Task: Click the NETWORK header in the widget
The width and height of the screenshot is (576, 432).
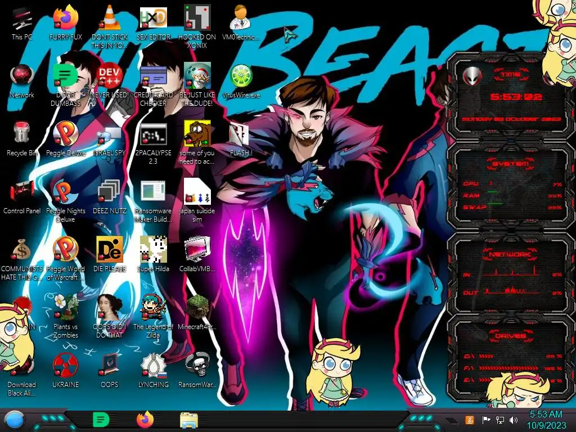Action: click(x=511, y=254)
